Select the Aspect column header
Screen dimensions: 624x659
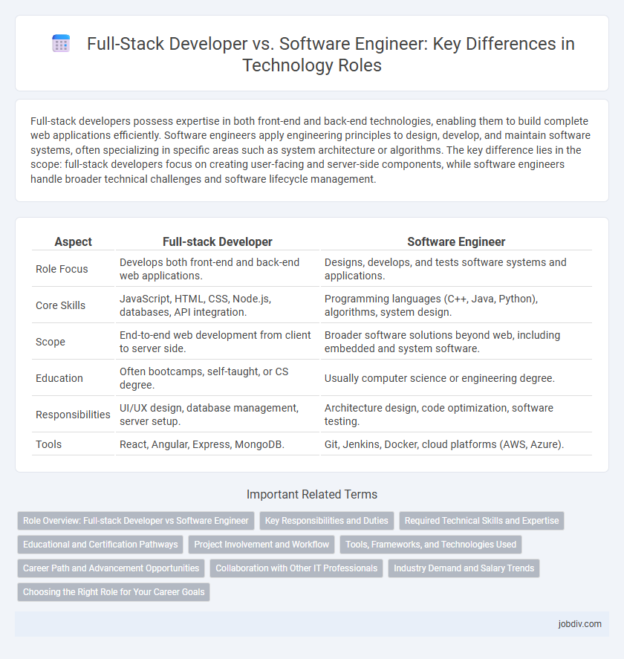pyautogui.click(x=73, y=241)
